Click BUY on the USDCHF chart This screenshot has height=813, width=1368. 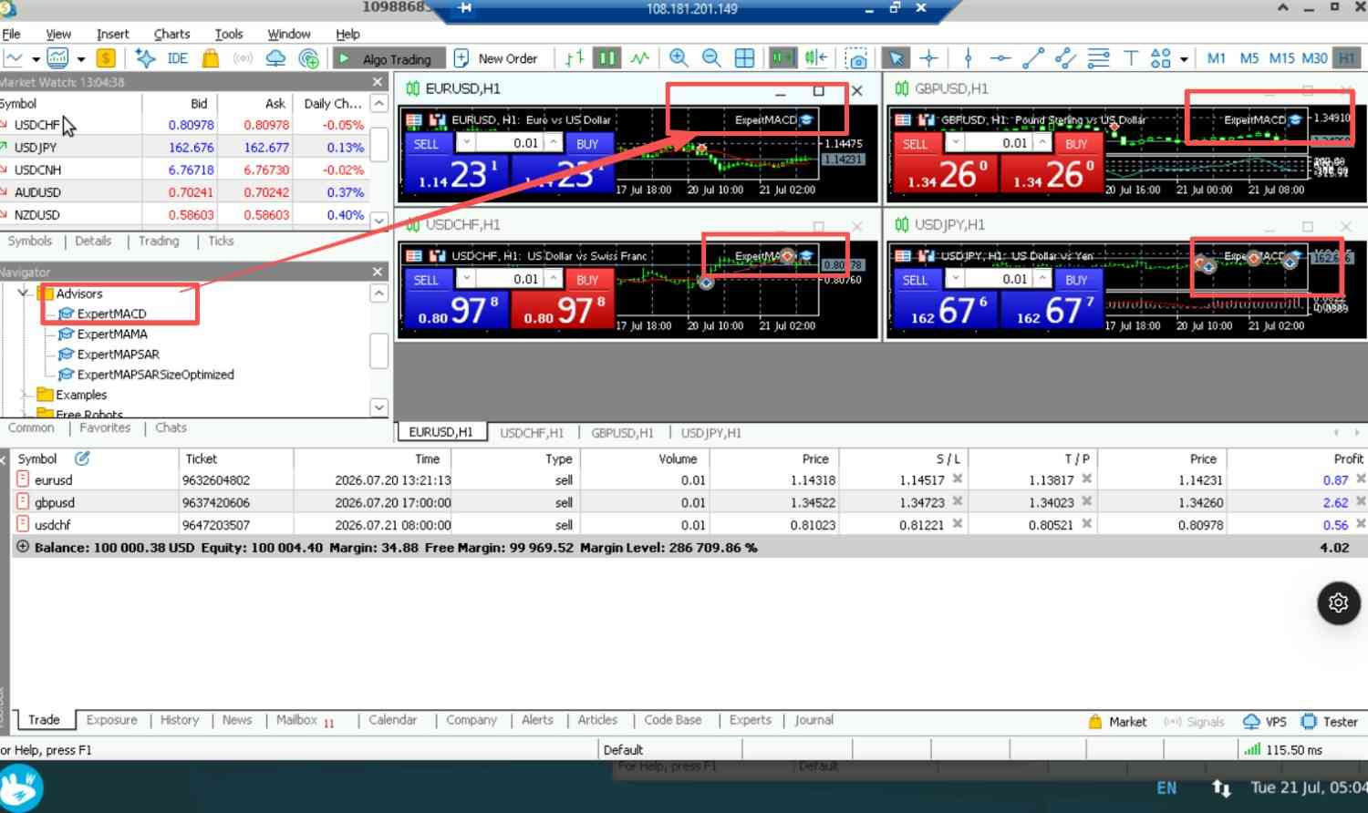click(587, 280)
